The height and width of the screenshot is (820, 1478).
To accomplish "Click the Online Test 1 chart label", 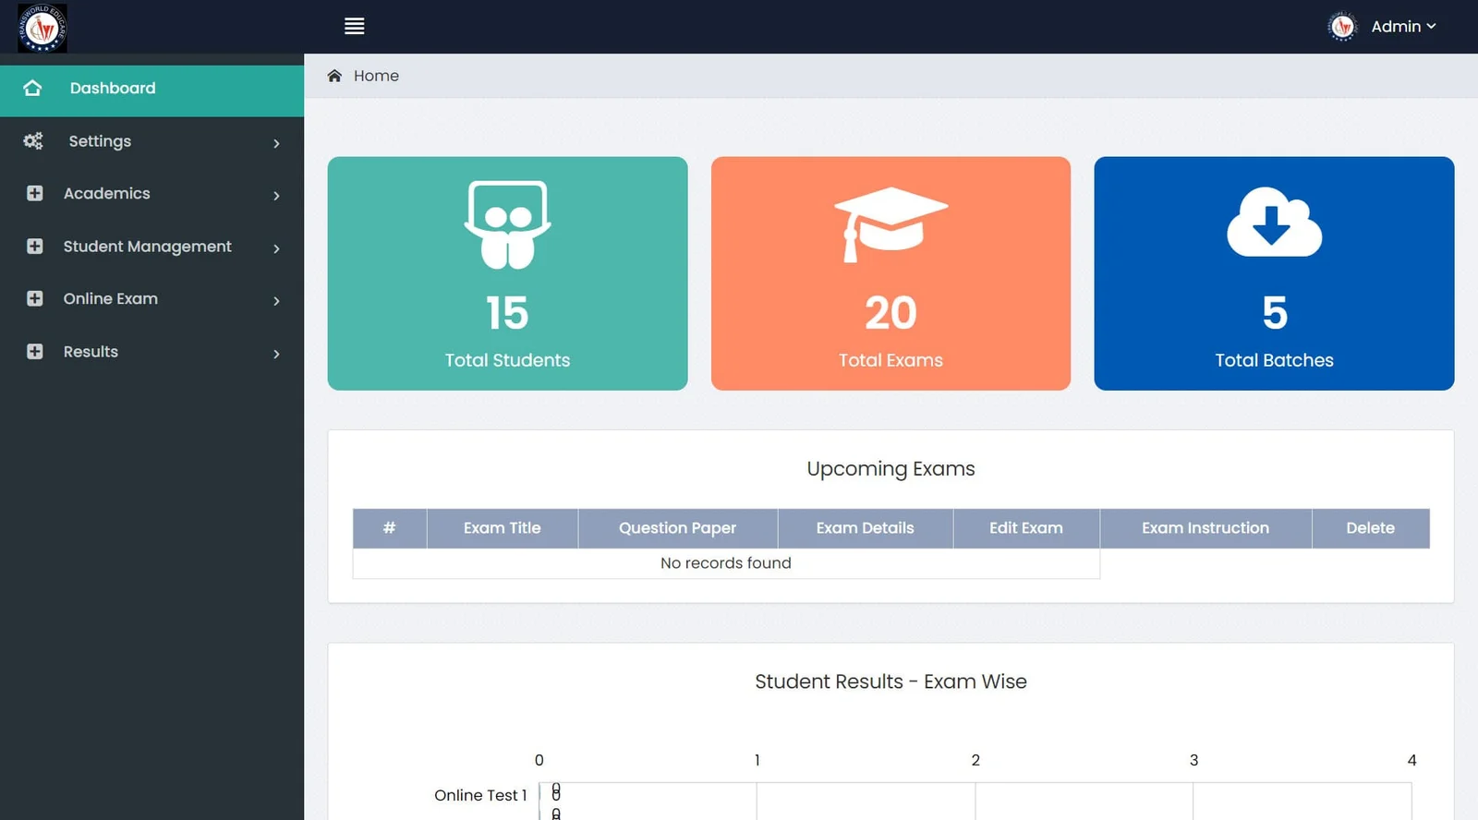I will [x=480, y=795].
